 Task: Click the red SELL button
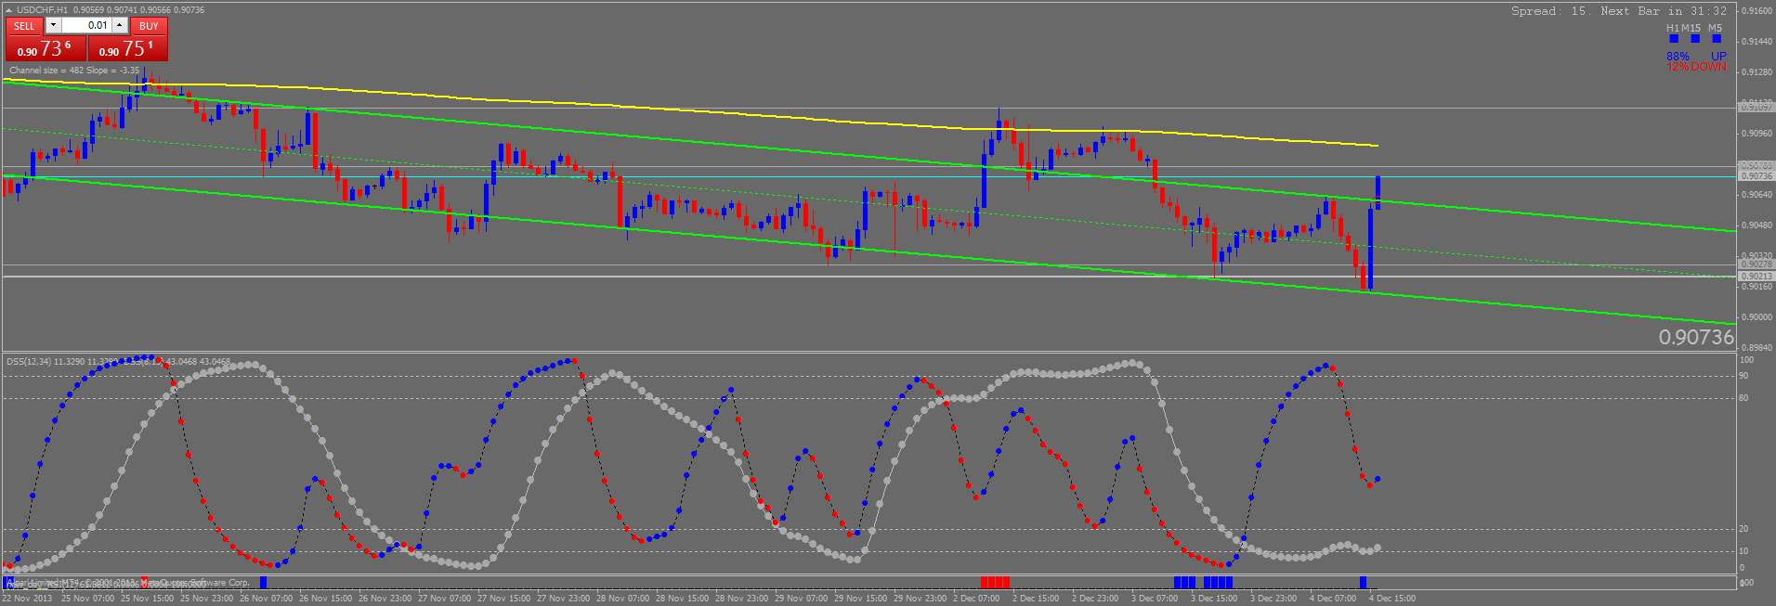24,26
